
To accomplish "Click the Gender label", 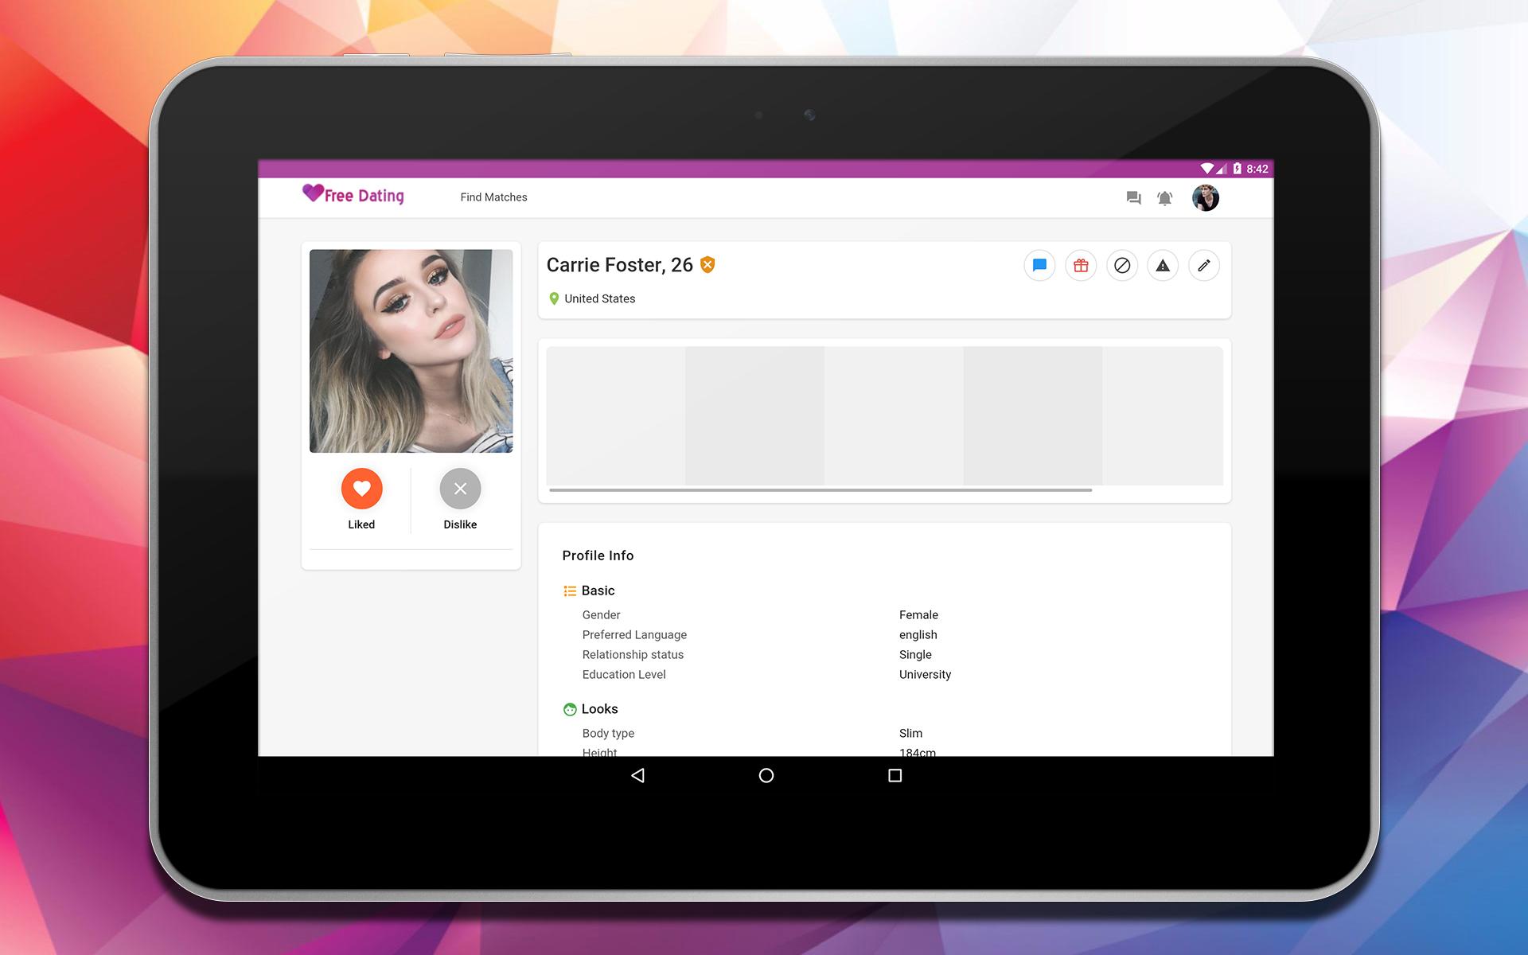I will 601,615.
